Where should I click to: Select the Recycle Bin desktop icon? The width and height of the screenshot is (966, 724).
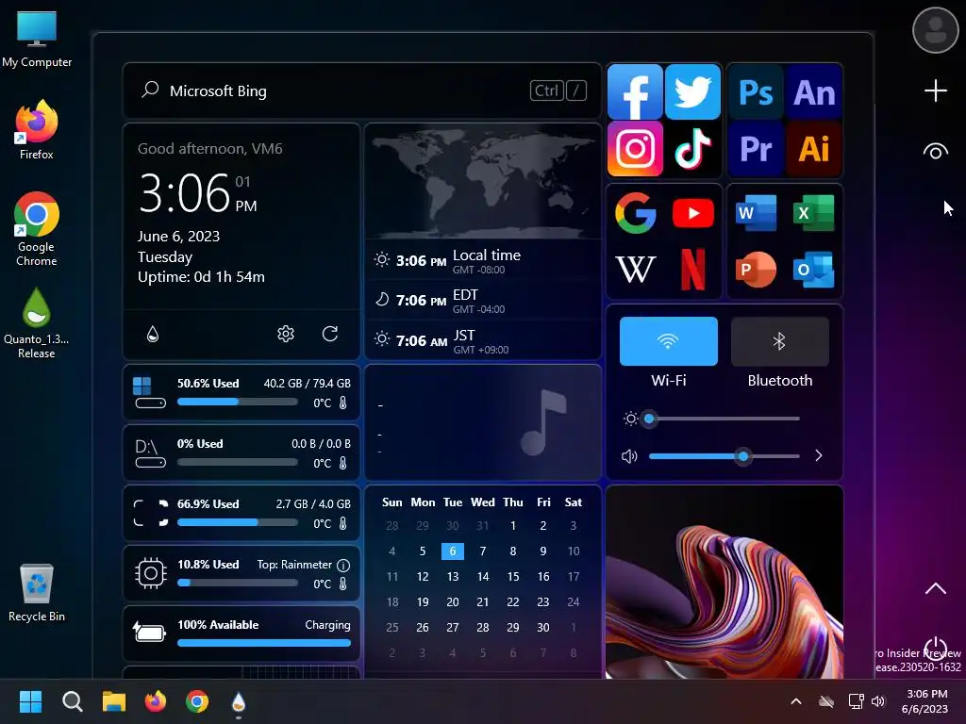click(37, 593)
